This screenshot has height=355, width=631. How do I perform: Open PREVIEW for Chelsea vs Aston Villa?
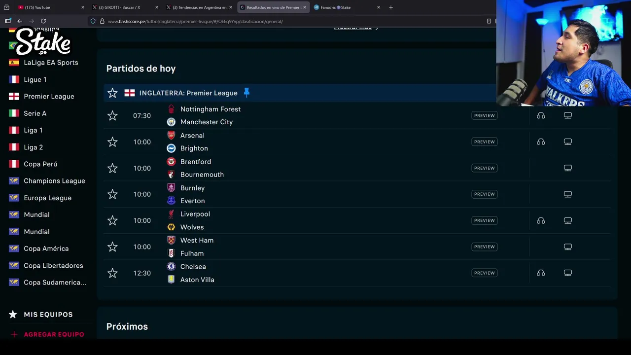484,273
